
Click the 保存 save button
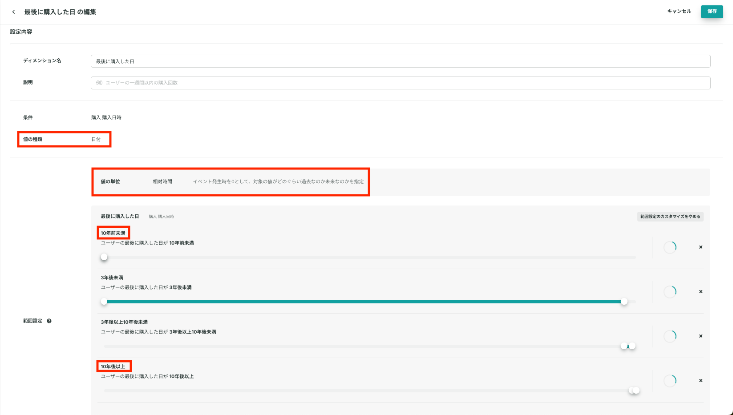[x=712, y=12]
